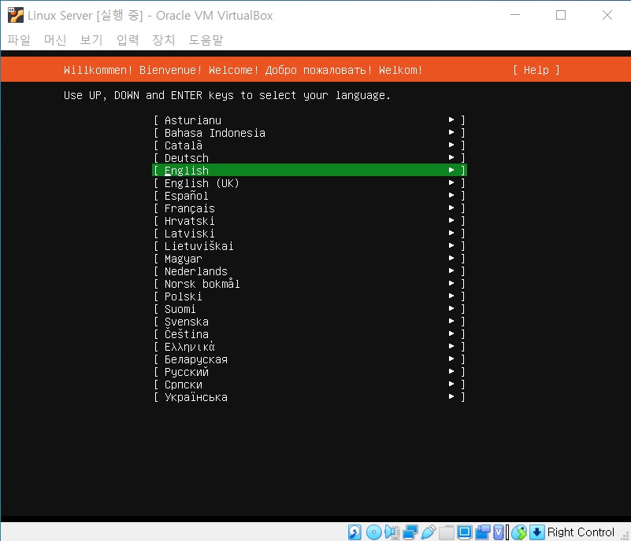Click the CPU virtualization chip icon

[499, 532]
